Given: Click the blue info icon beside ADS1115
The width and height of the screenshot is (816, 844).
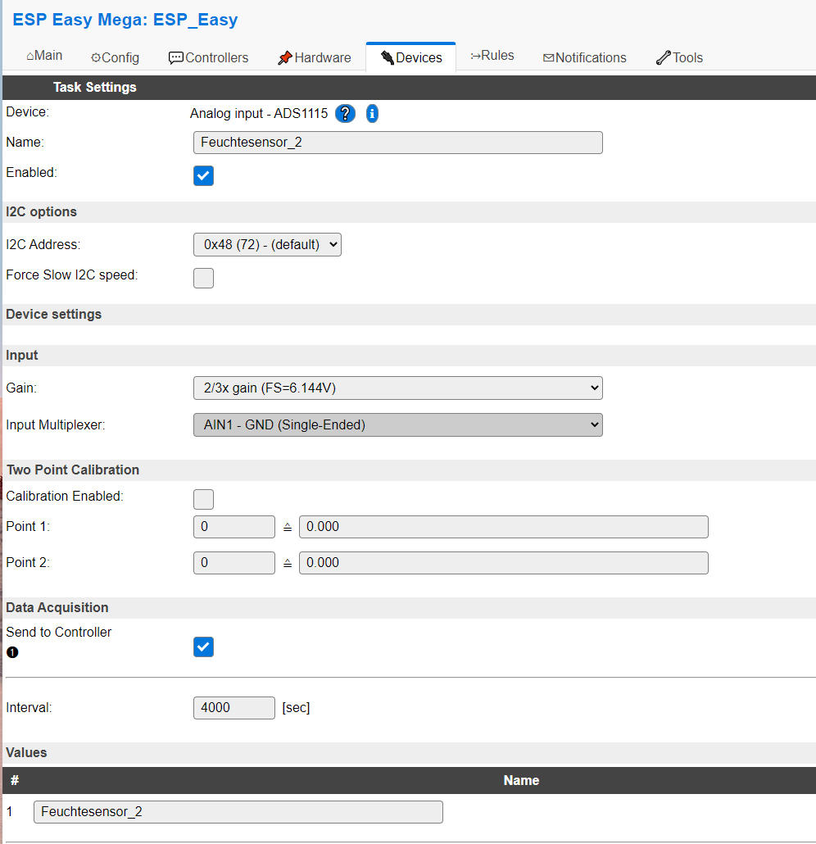Looking at the screenshot, I should [372, 114].
